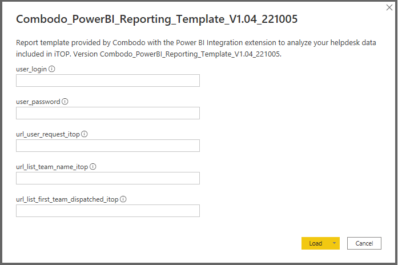Click the info icon beside user_login
398x265 pixels.
coord(52,69)
